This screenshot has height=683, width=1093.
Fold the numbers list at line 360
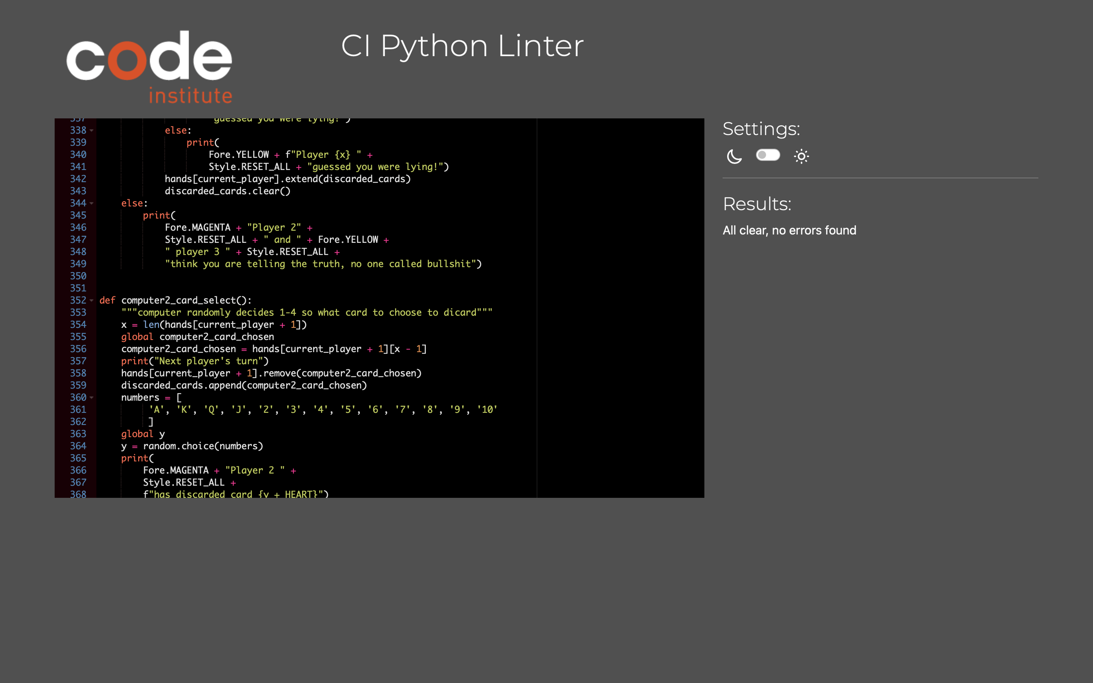click(x=92, y=398)
